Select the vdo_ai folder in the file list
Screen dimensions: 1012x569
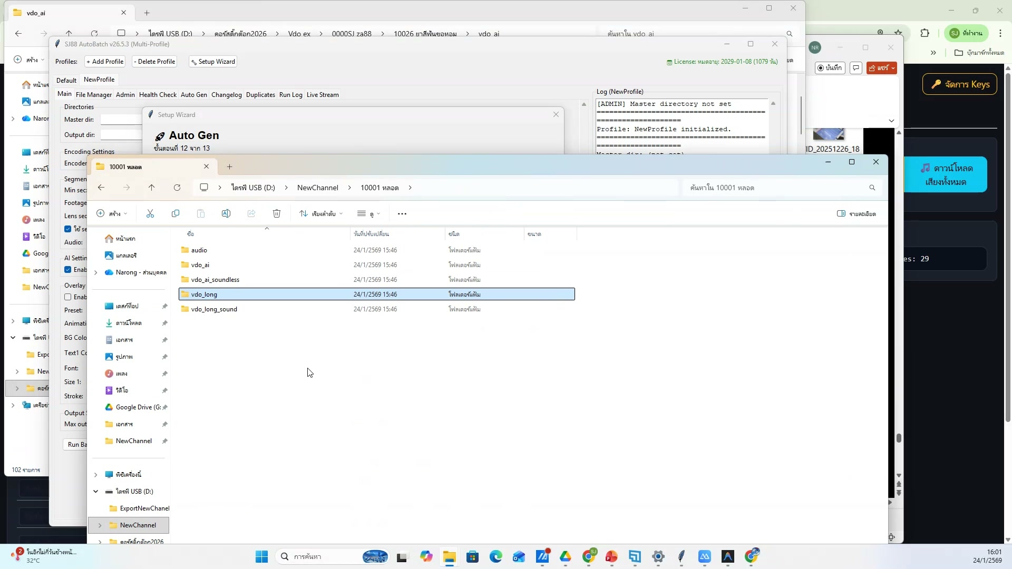coord(201,265)
